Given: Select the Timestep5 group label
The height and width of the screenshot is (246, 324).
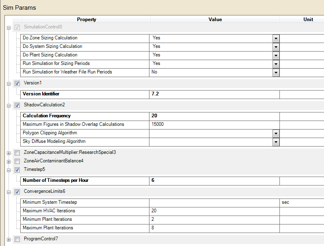Looking at the screenshot, I should click(34, 169).
